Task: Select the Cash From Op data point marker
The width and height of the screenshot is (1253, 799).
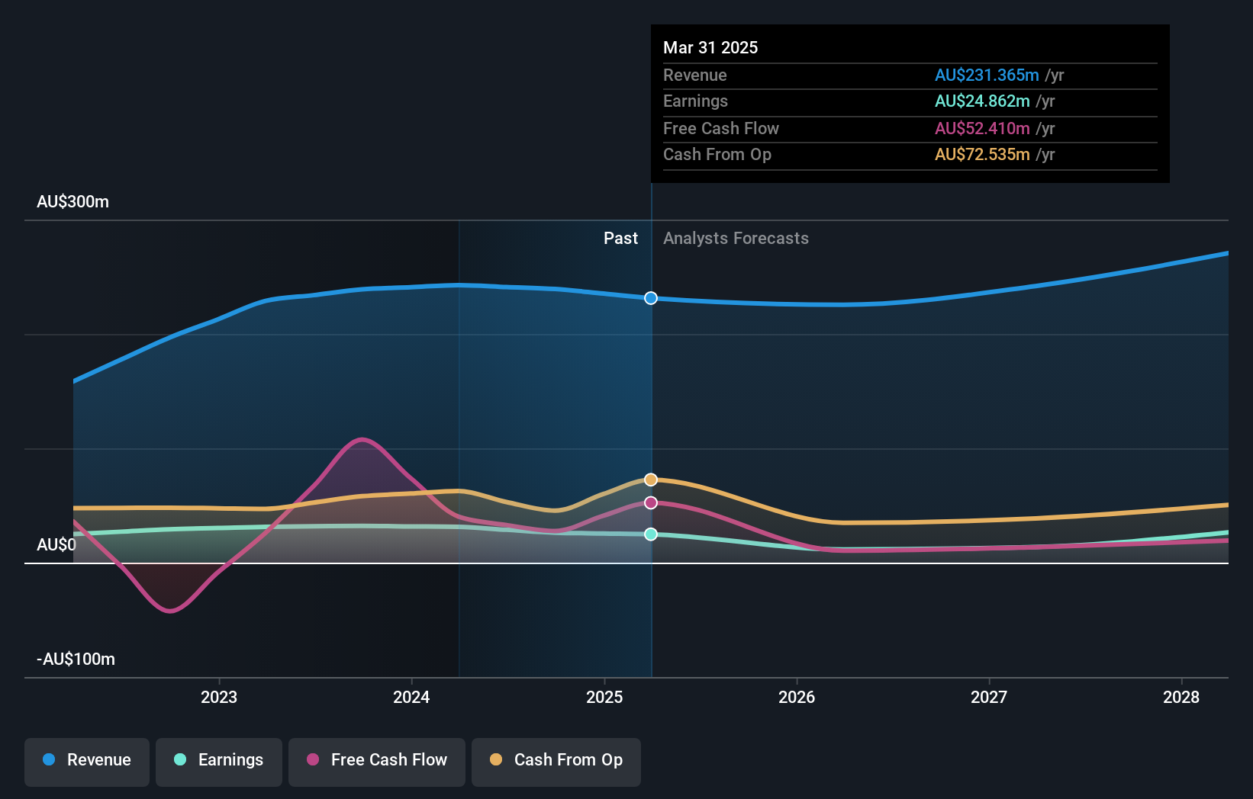Action: [x=651, y=480]
